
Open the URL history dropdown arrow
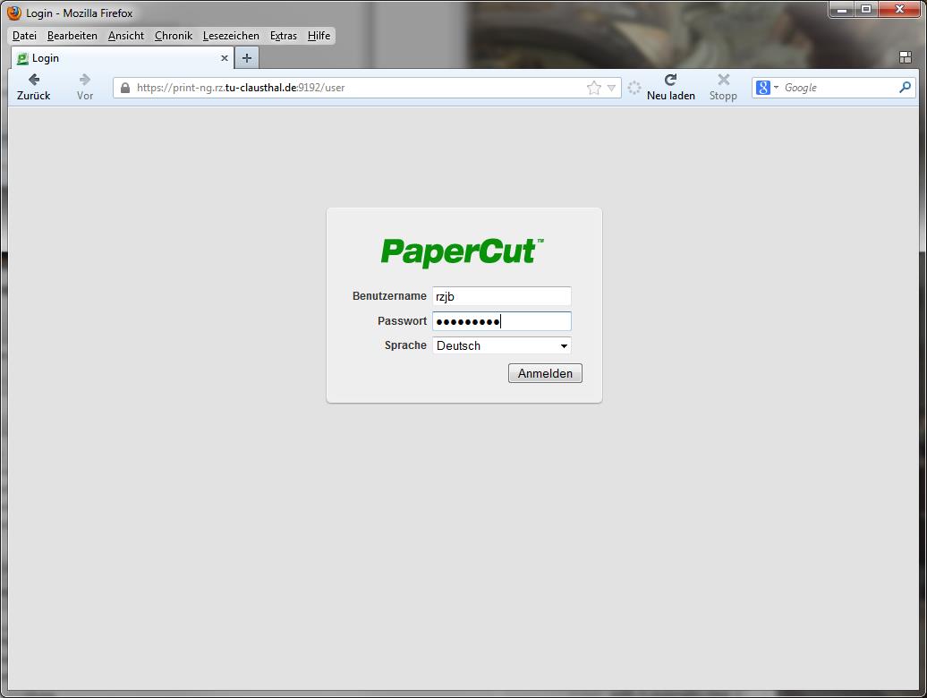(611, 88)
